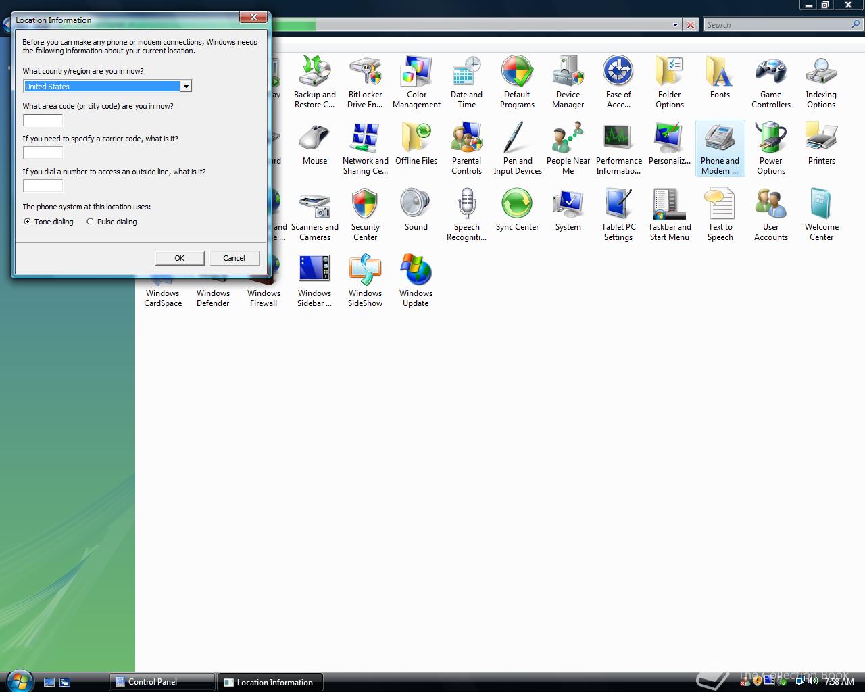This screenshot has height=692, width=865.
Task: Open Windows Update
Action: [x=416, y=281]
